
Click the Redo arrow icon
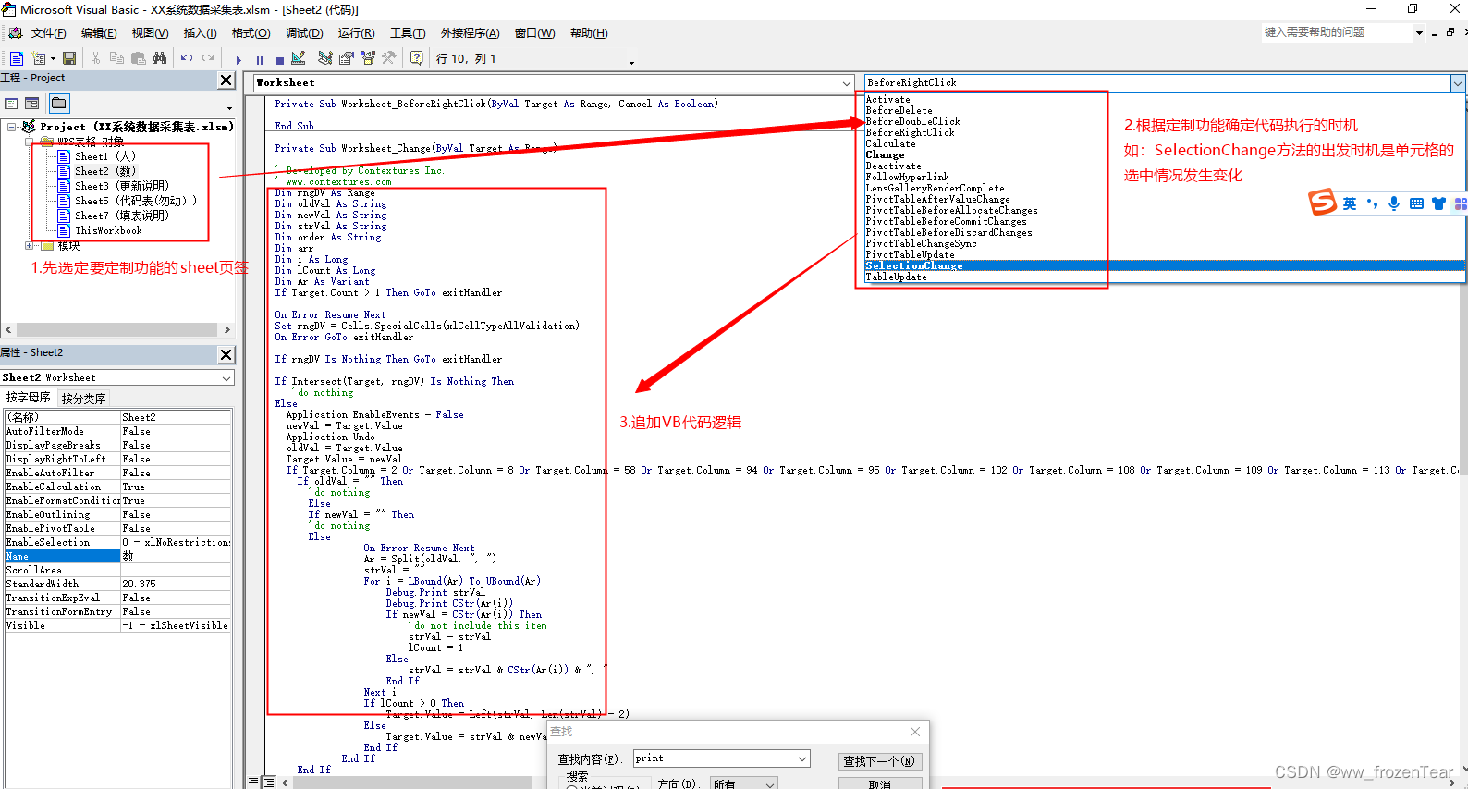pyautogui.click(x=208, y=58)
